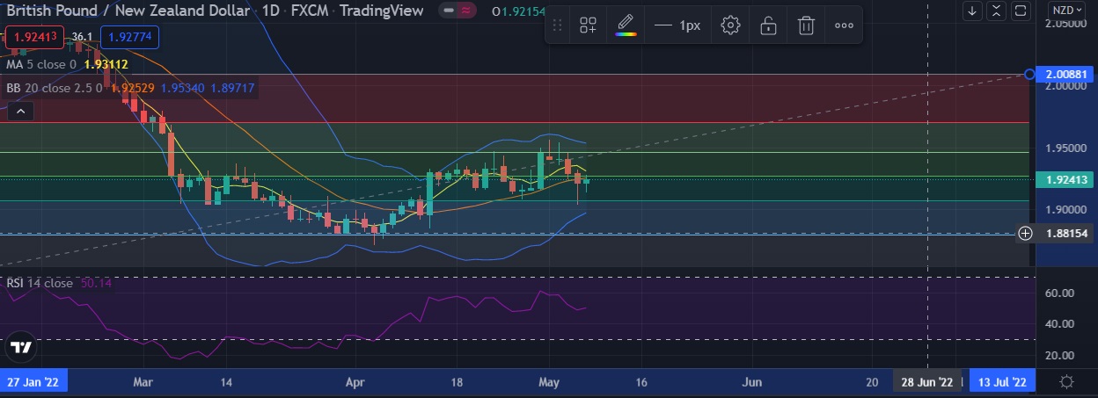This screenshot has width=1098, height=398.
Task: Click the rainbow pencil line color tool
Action: (x=626, y=25)
